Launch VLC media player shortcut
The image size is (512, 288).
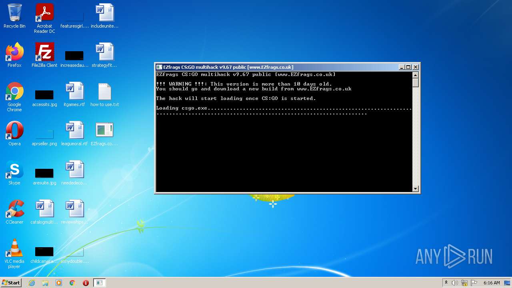click(14, 254)
